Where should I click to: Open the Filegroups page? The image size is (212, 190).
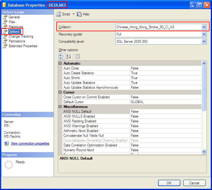coord(16,27)
